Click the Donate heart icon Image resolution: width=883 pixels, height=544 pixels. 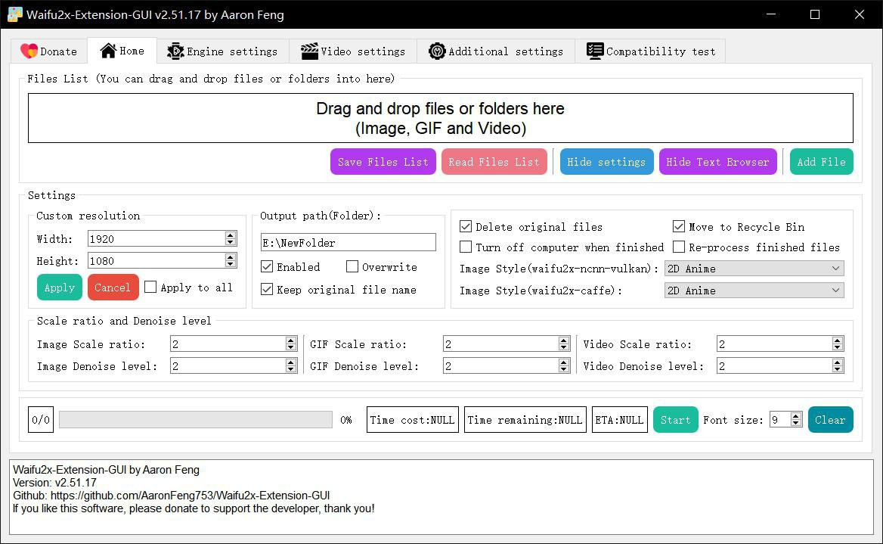point(29,51)
